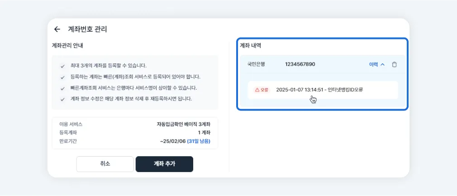The height and width of the screenshot is (196, 457).
Task: Click checkmark beside 빠른계좌조회 서비스는 notice
Action: (62, 88)
